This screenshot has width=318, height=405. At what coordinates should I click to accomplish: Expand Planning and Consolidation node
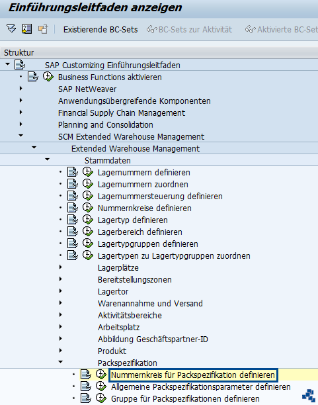pos(21,124)
